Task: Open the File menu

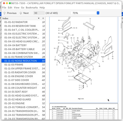Action: [4, 8]
